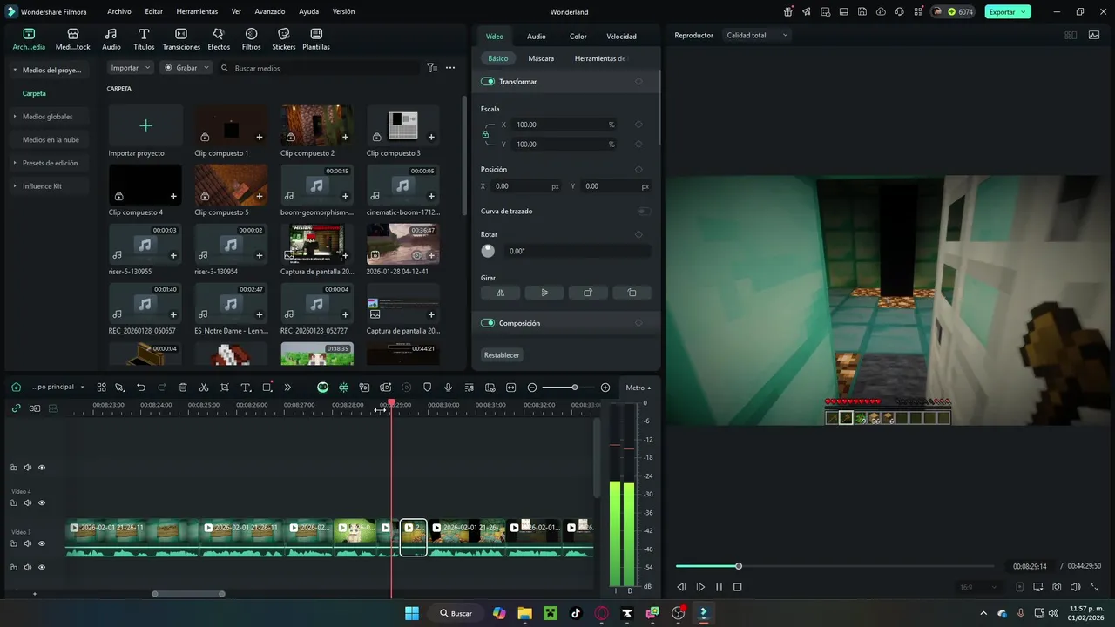Enable the Curva de trazado switch

(644, 212)
